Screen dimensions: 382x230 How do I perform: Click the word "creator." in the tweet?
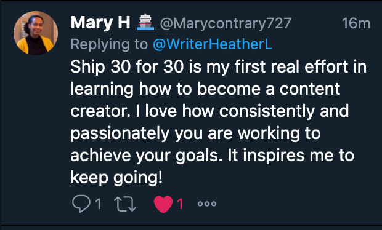click(x=100, y=111)
